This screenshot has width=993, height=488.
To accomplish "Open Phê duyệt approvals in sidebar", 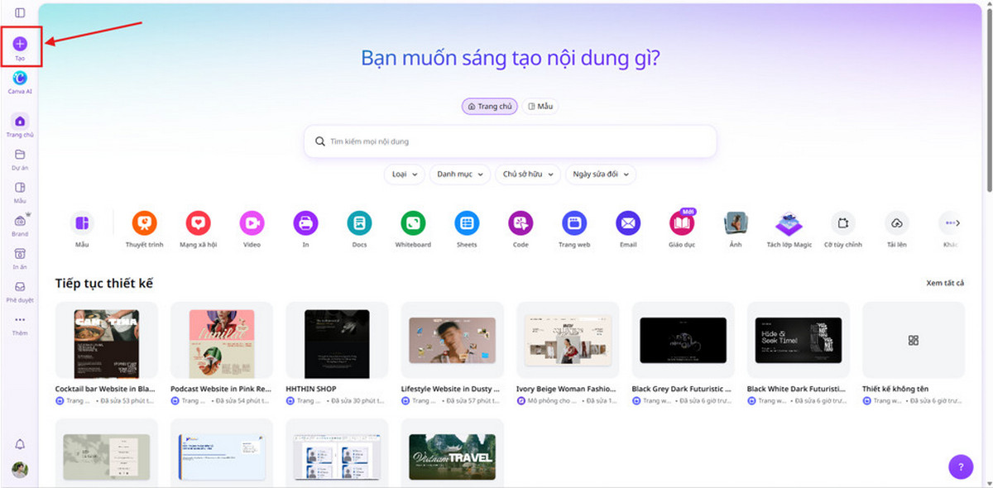I will click(x=20, y=291).
